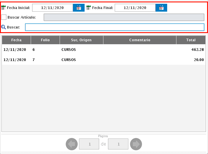
Task: Click the green calendar icon beside Fecha Inicial
Action: 4,8
